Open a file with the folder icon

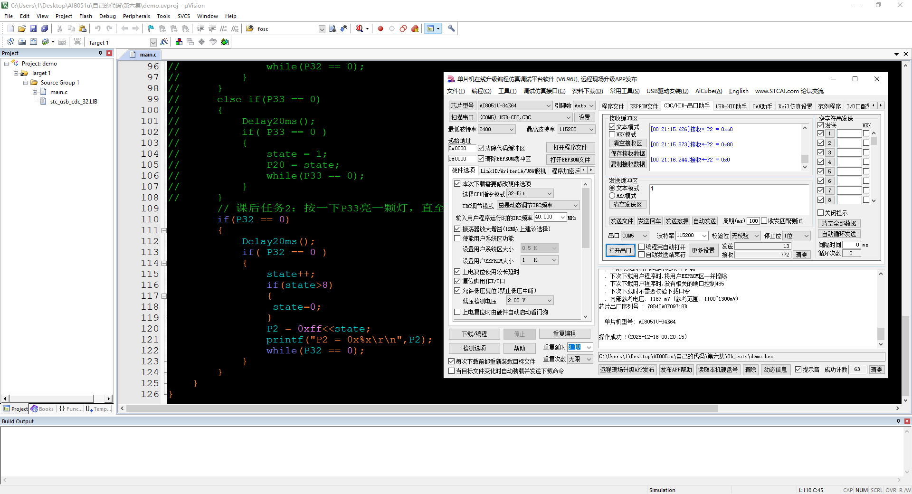click(22, 29)
